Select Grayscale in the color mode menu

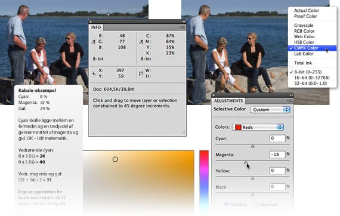pos(304,26)
